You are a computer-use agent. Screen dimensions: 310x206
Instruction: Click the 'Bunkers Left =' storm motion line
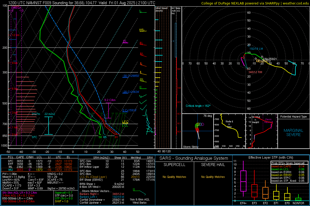pyautogui.click(x=102, y=197)
